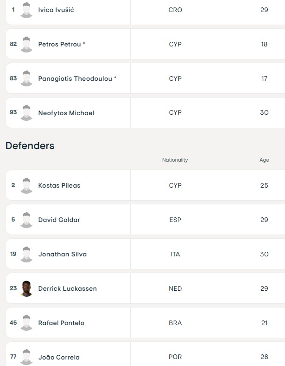
Task: Select Panagiotis Theodoulou player name
Action: coord(77,78)
